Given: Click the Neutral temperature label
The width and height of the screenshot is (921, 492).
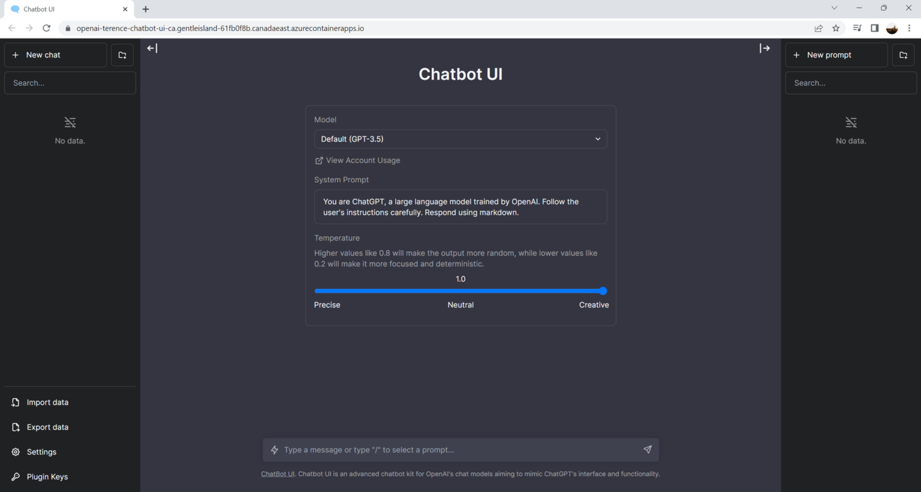Looking at the screenshot, I should tap(460, 304).
